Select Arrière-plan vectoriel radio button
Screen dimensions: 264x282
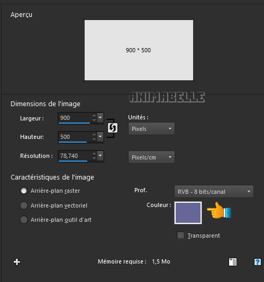(24, 205)
